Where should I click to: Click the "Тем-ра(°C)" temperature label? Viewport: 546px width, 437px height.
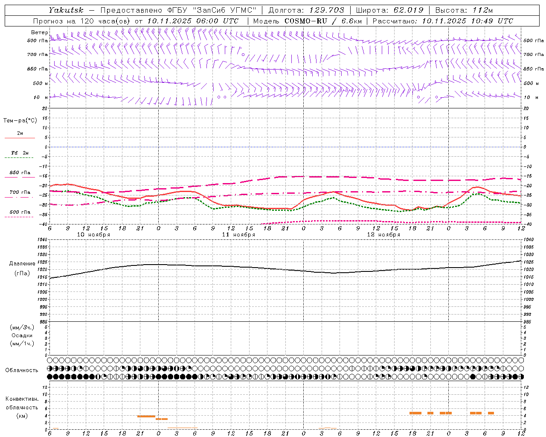click(x=20, y=121)
